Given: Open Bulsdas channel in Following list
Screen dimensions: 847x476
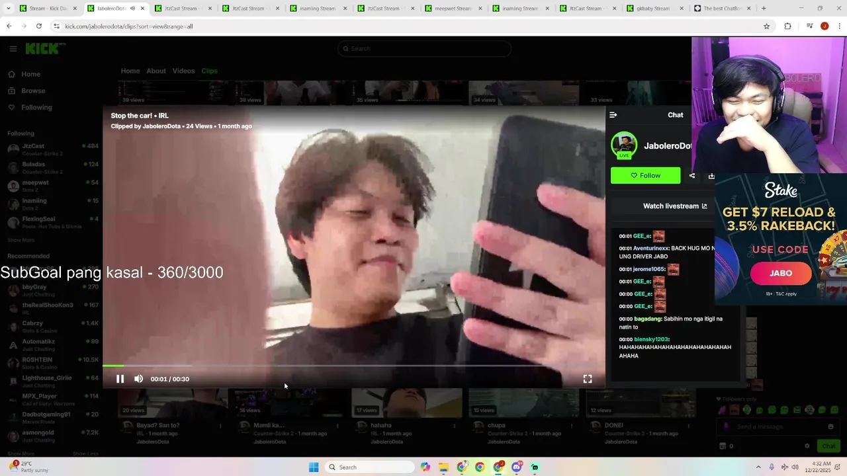Looking at the screenshot, I should tap(52, 167).
